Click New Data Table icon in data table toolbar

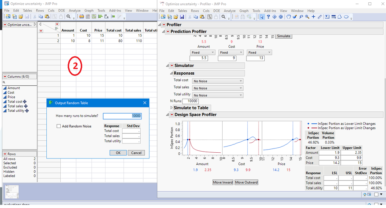[x=8, y=17]
